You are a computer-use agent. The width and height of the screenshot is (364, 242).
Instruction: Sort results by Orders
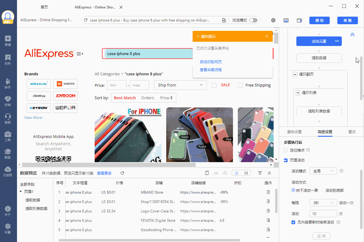(147, 98)
